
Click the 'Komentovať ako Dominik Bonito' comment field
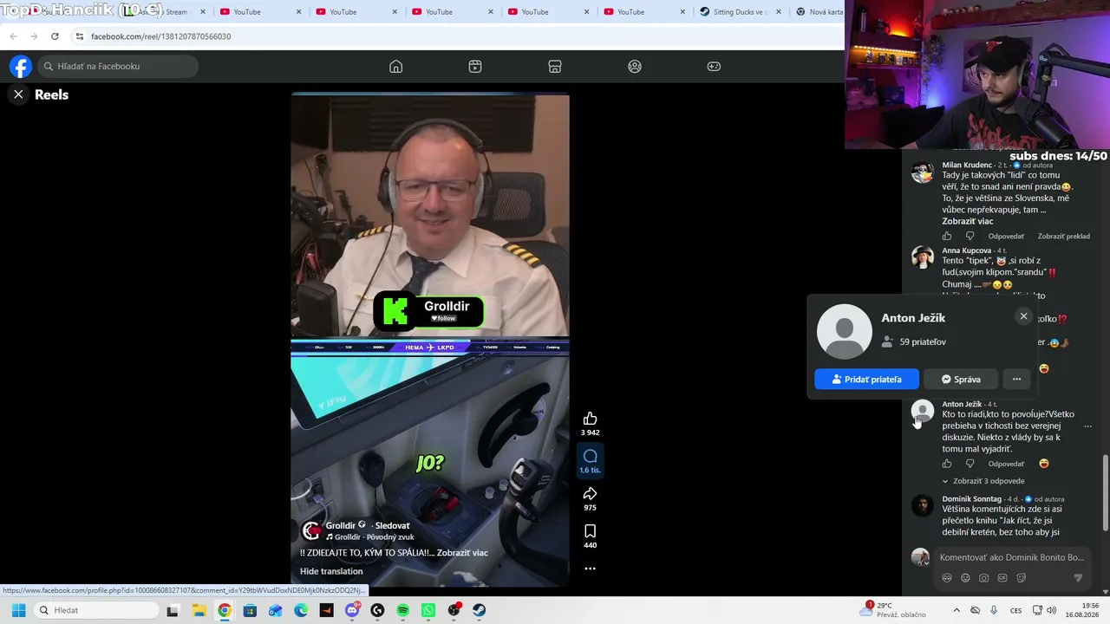point(1011,557)
